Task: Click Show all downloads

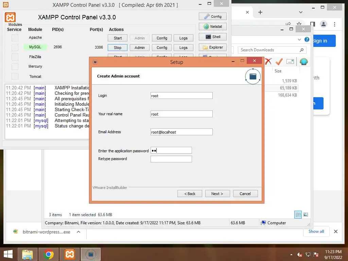Action: 316,231
